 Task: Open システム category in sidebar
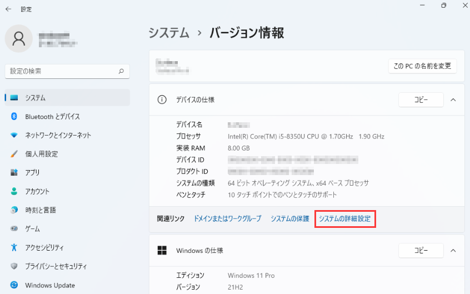click(67, 98)
